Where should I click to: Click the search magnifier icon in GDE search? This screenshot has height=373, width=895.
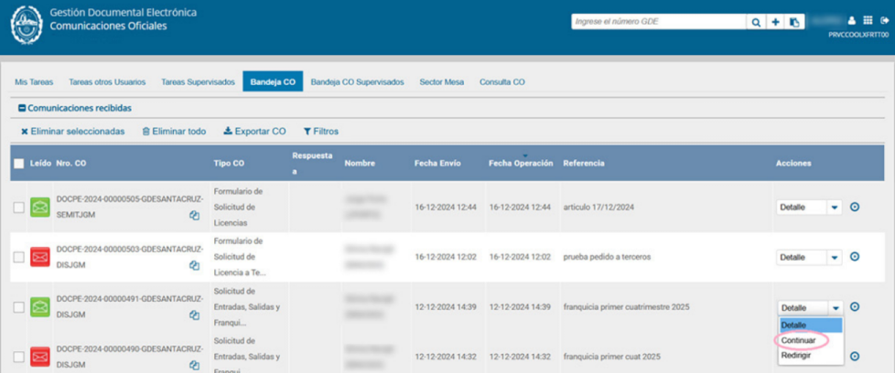[x=756, y=21]
